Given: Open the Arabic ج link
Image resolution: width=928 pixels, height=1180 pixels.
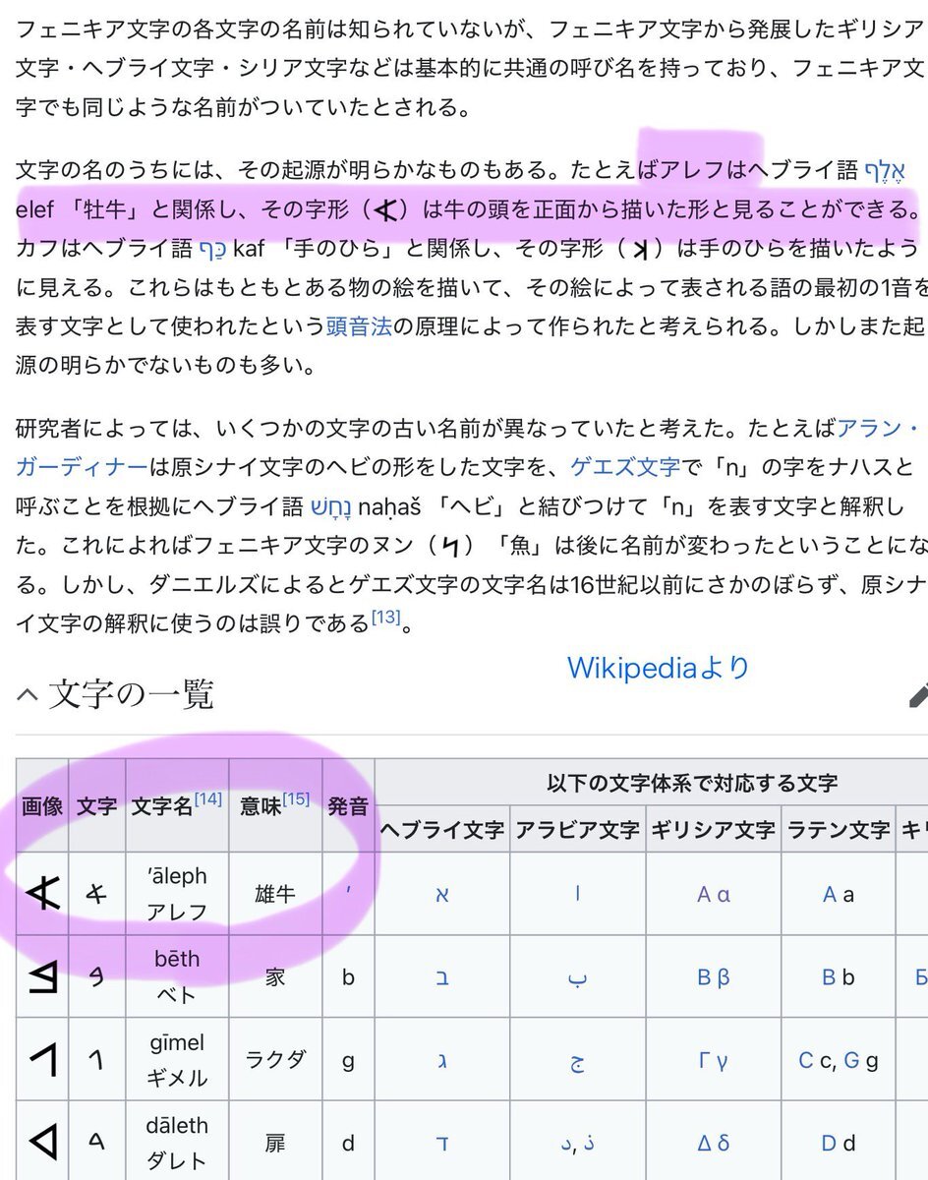Looking at the screenshot, I should point(577,1062).
